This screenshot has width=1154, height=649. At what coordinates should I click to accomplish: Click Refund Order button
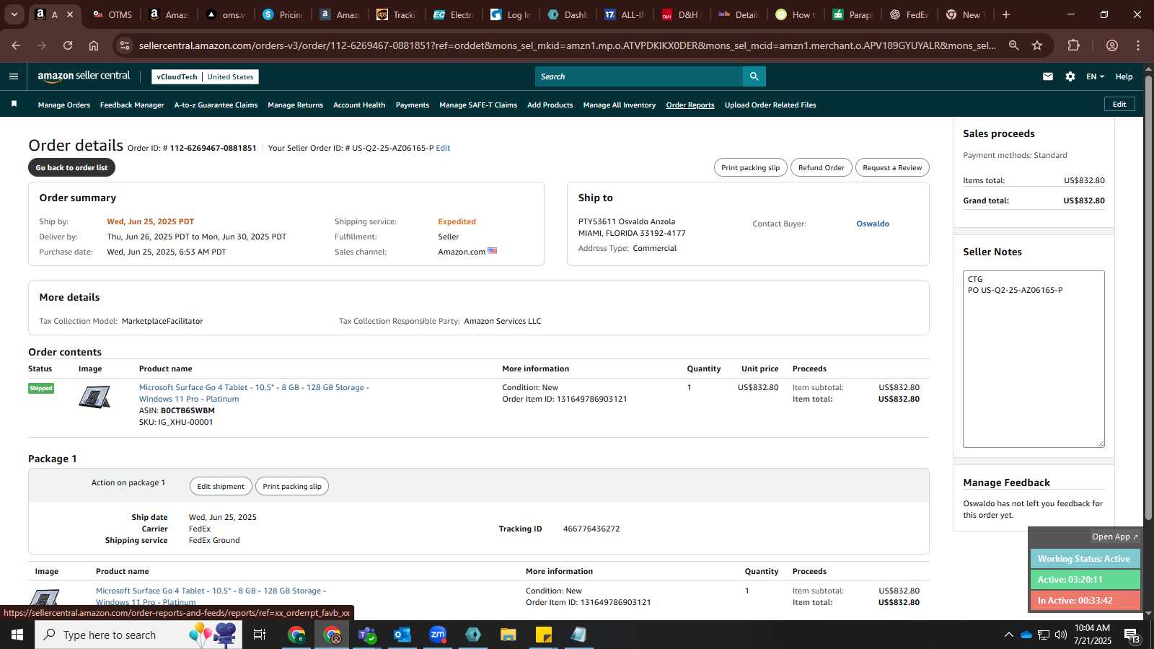[821, 167]
